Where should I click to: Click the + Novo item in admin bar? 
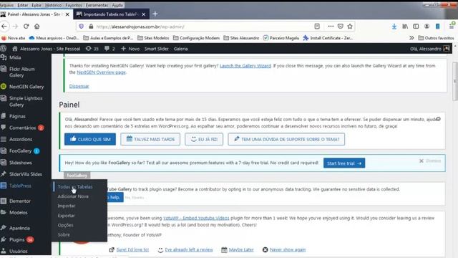point(130,49)
